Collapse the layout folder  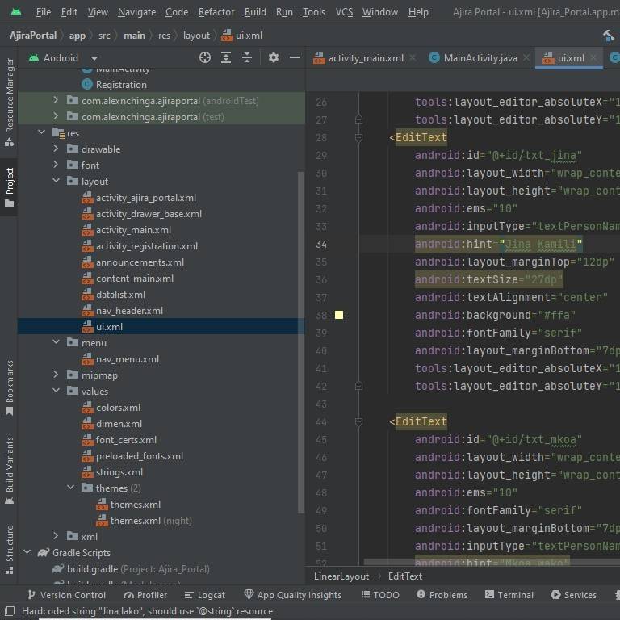56,181
